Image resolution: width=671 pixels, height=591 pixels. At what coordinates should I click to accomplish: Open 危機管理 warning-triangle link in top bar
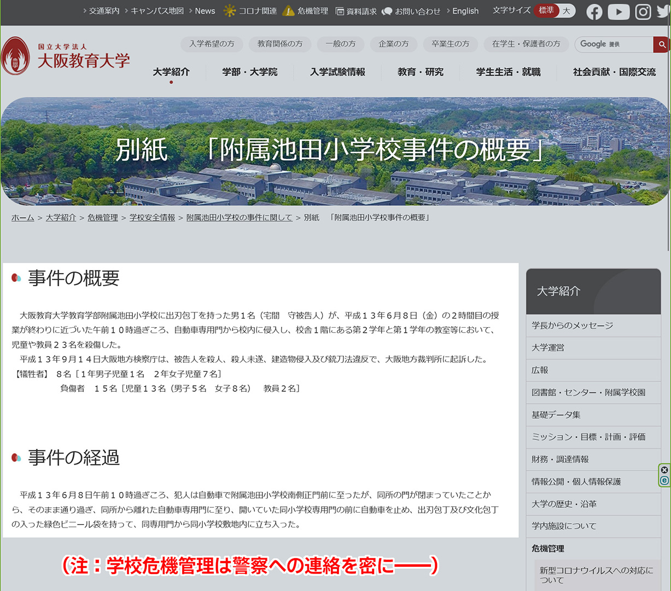coord(306,11)
